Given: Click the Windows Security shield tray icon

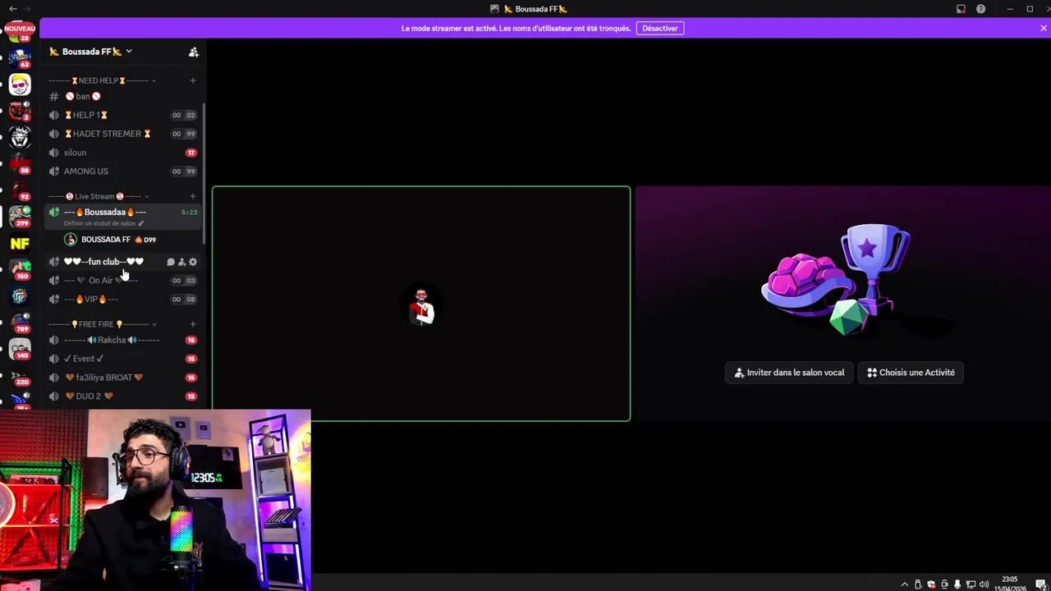Looking at the screenshot, I should (x=931, y=584).
